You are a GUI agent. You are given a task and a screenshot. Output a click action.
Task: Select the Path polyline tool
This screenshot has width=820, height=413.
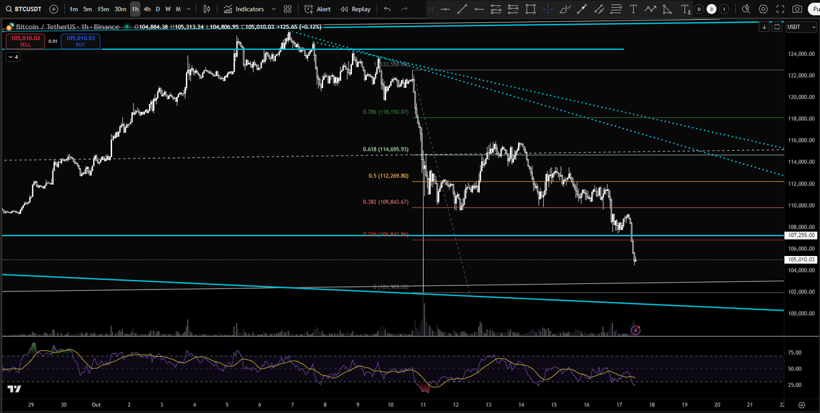tap(651, 9)
